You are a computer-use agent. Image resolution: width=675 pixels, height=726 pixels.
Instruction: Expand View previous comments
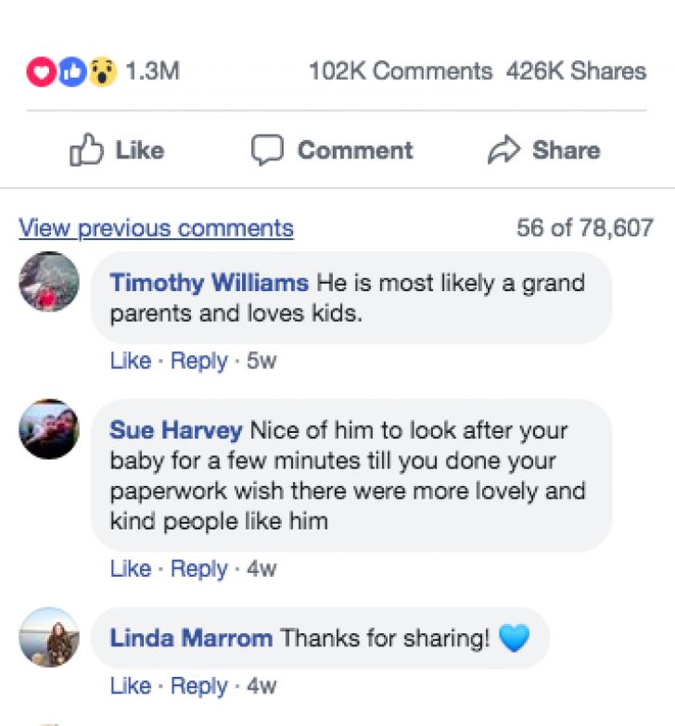(x=156, y=228)
